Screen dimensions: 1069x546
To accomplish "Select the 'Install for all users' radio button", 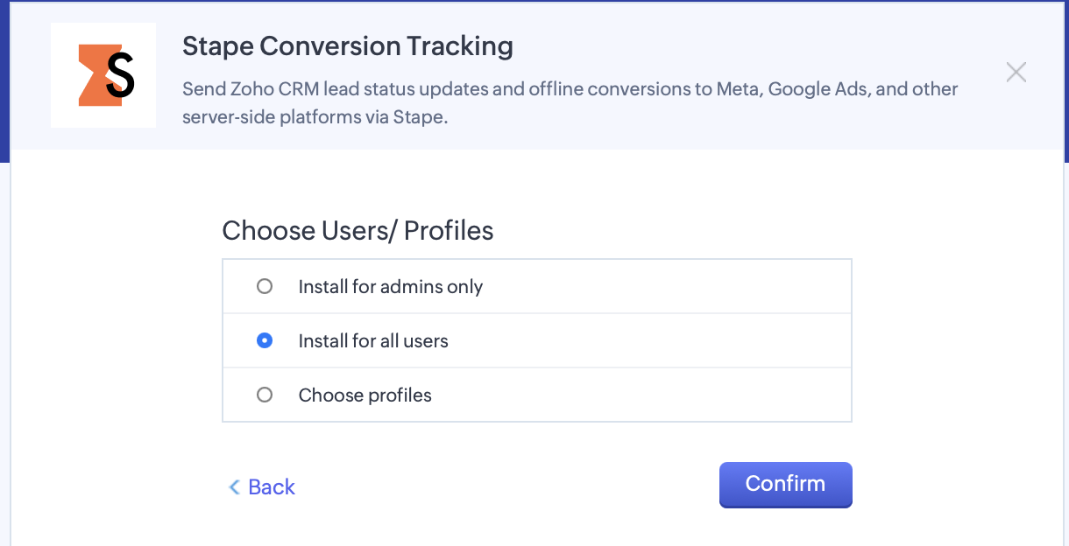I will 265,340.
